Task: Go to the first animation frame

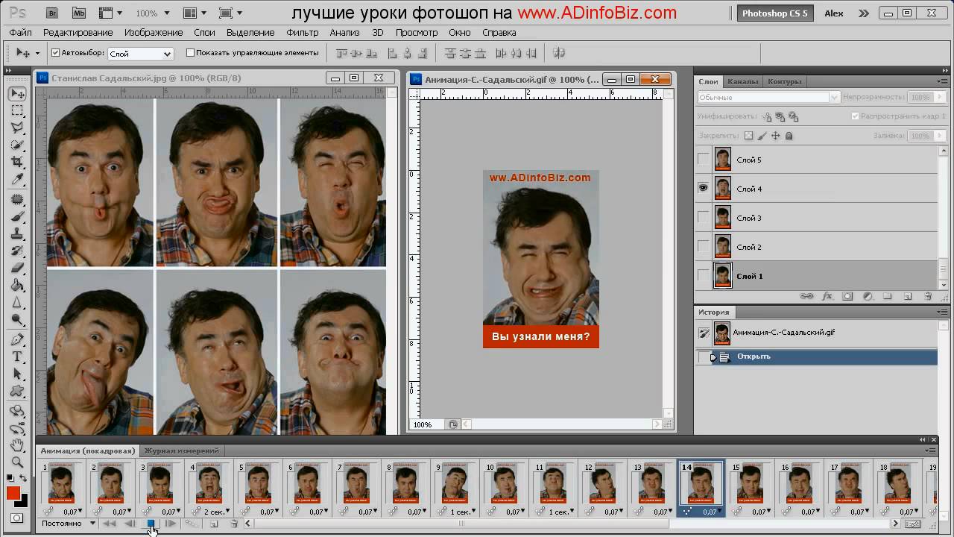Action: 109,524
